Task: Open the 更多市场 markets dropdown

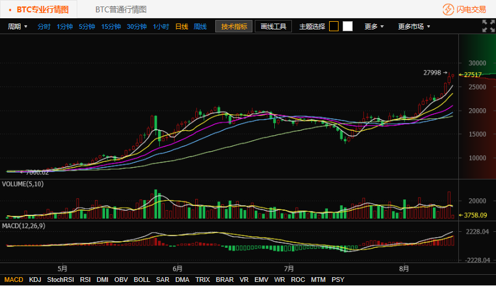Action: pyautogui.click(x=414, y=26)
